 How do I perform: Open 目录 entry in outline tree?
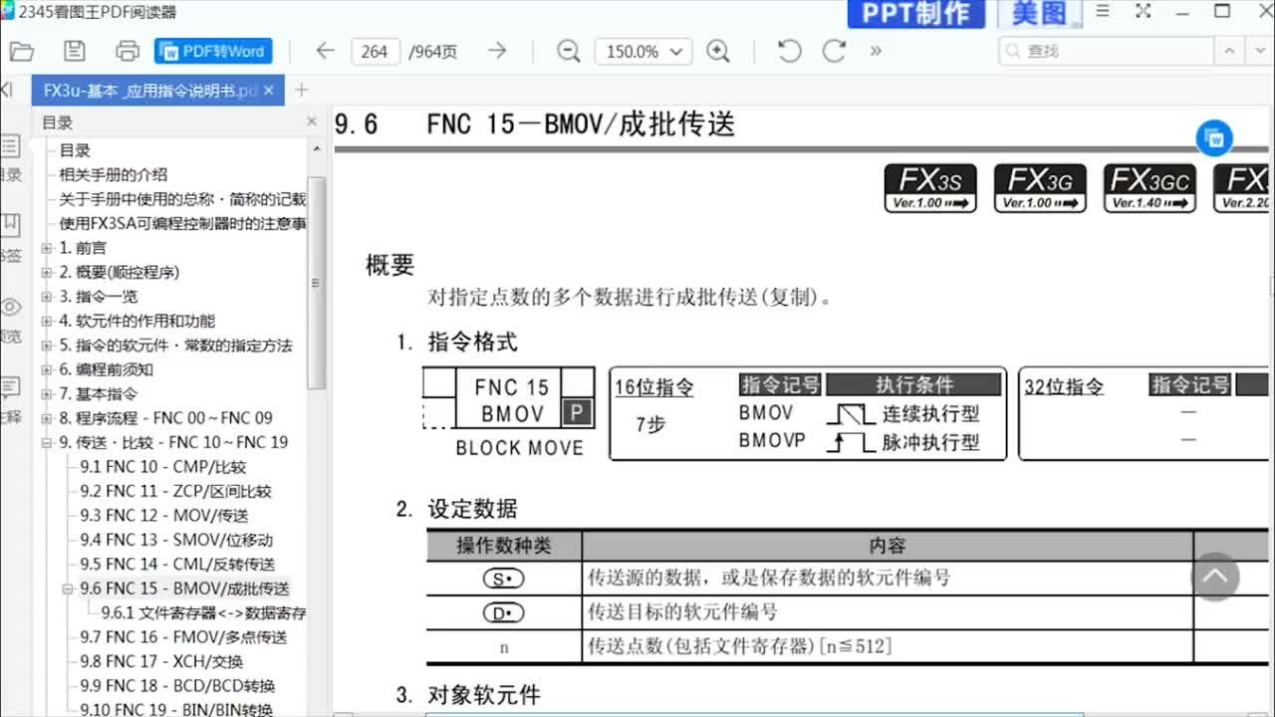(75, 150)
